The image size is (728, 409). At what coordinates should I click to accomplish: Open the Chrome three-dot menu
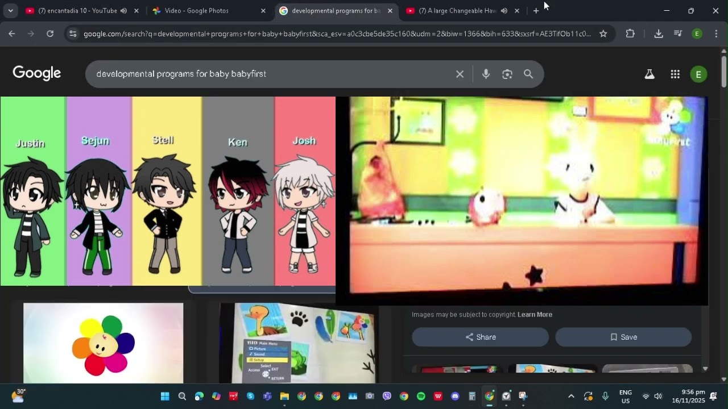click(x=715, y=34)
